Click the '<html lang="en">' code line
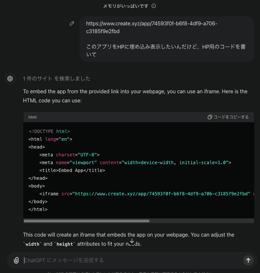260x273 pixels. [x=50, y=139]
